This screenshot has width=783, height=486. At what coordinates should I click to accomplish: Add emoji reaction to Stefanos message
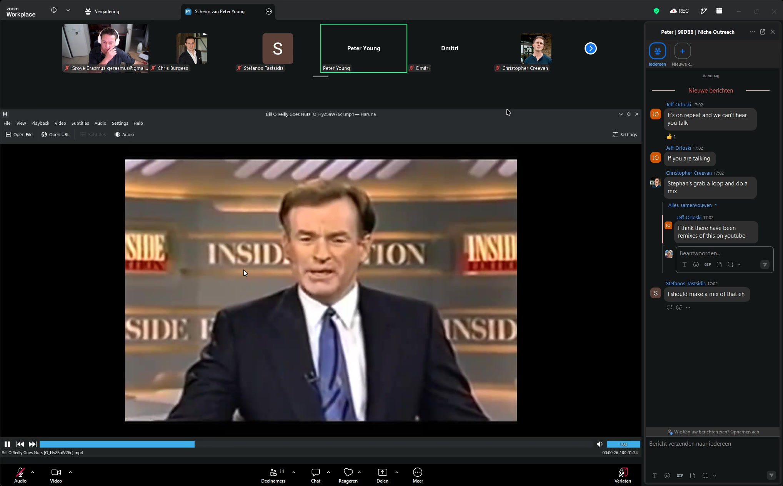pos(679,307)
